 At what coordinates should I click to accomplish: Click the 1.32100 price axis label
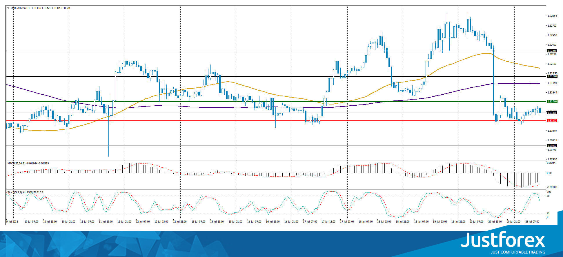coord(552,64)
